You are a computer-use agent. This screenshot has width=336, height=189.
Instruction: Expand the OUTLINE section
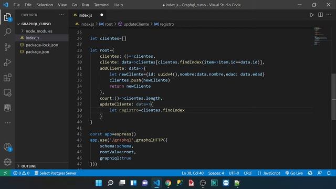(27, 166)
